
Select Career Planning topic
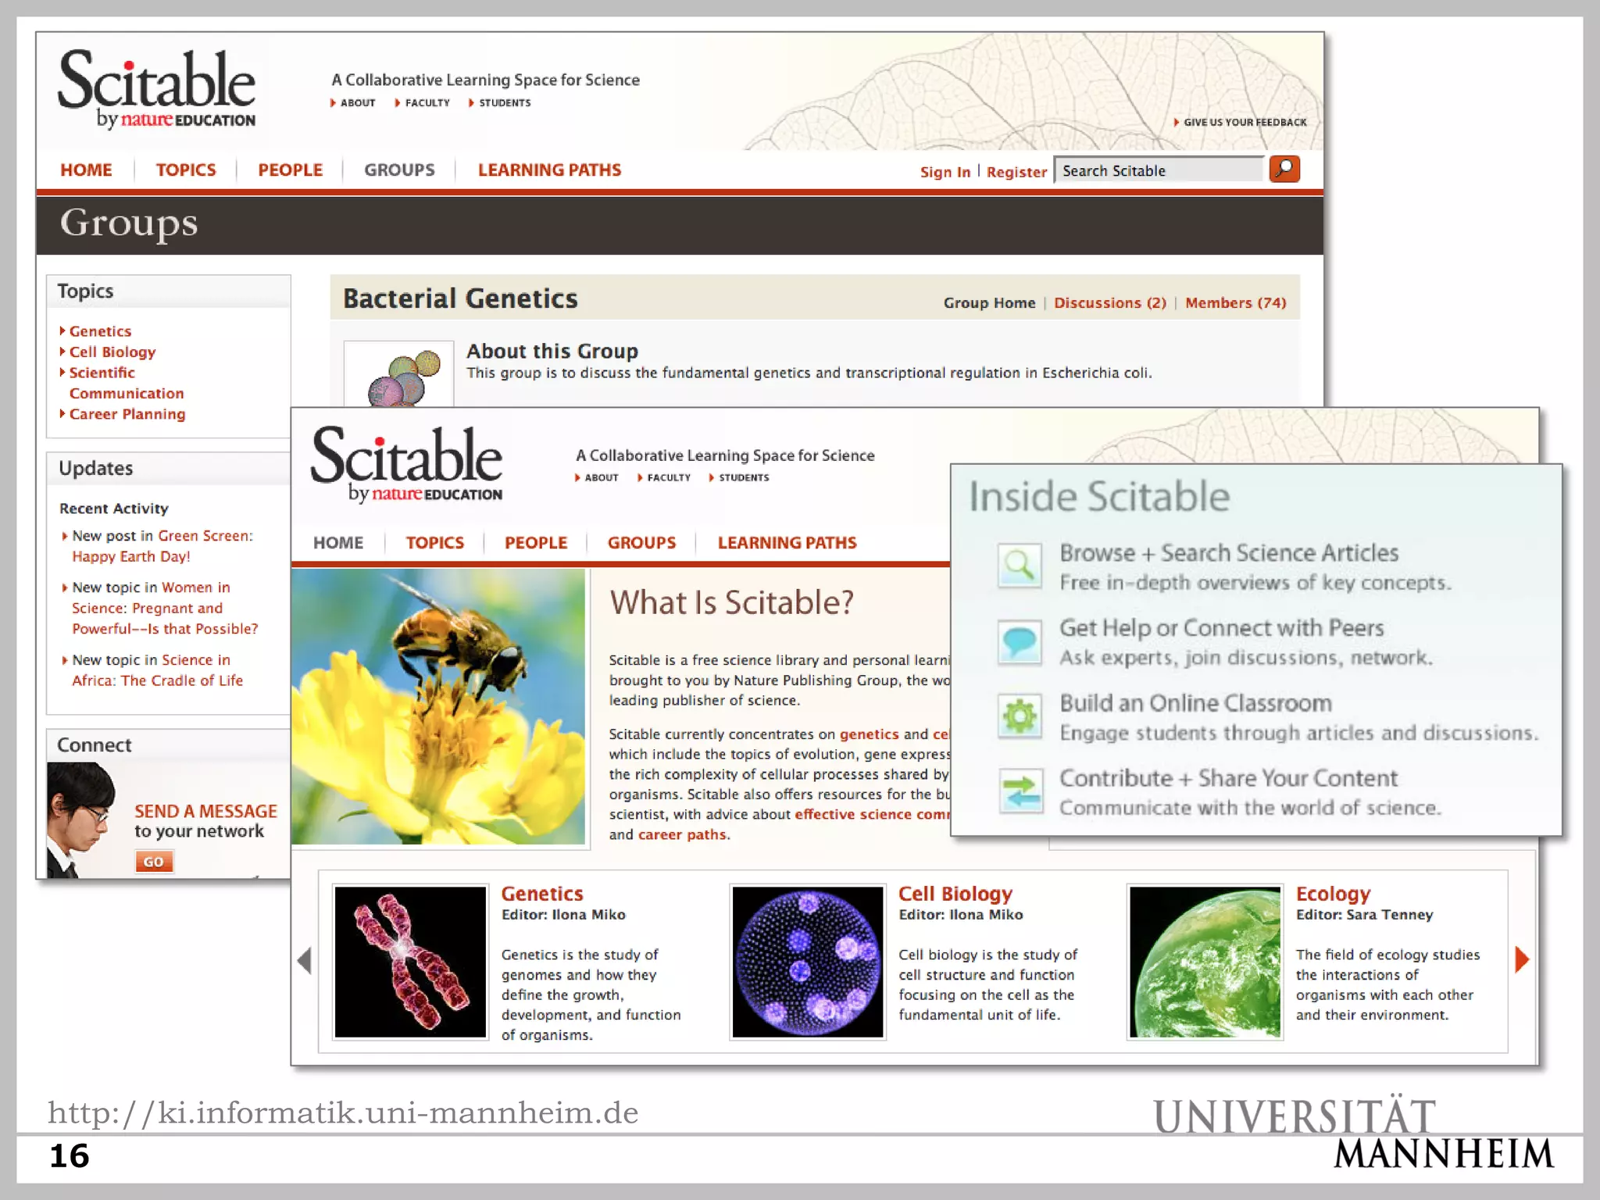pyautogui.click(x=127, y=414)
